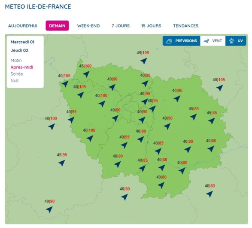Click wind arrow under 45|105 at top
Screen dimensions: 252x228
pos(143,61)
